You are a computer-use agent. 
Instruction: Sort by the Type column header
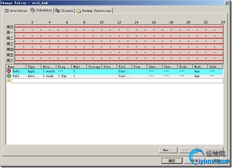point(34,67)
